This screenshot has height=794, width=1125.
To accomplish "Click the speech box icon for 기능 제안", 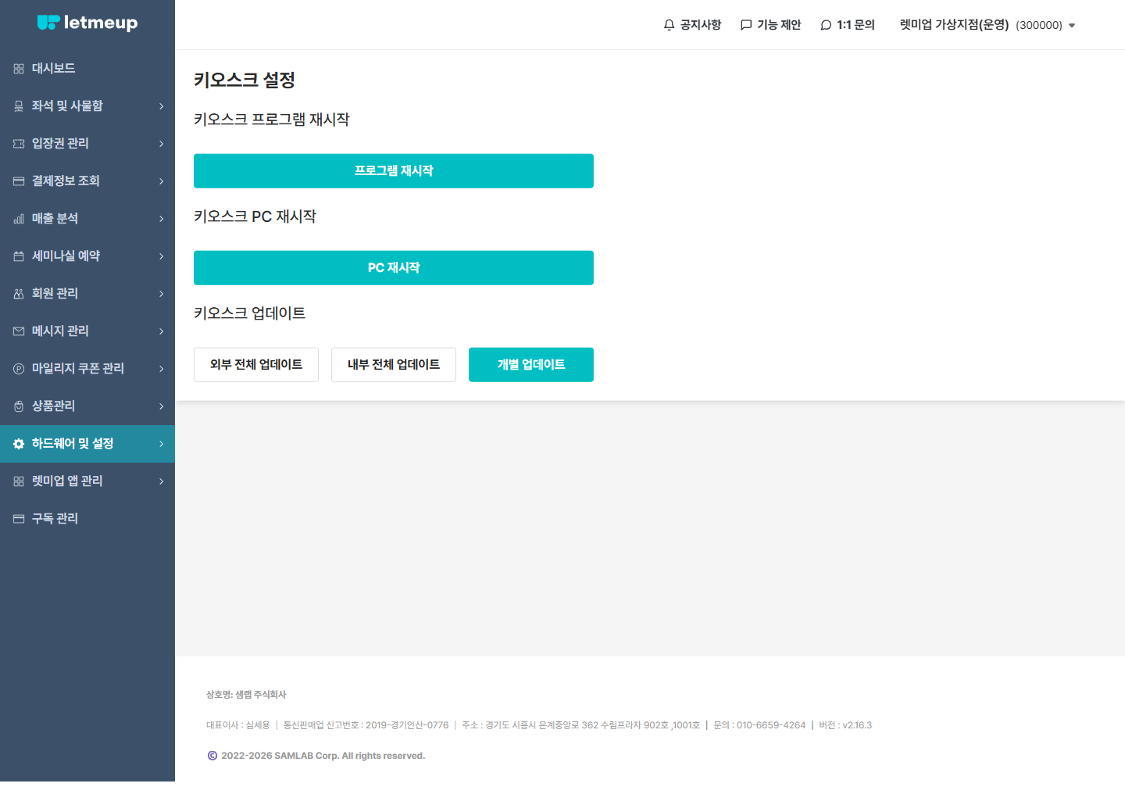I will coord(746,25).
